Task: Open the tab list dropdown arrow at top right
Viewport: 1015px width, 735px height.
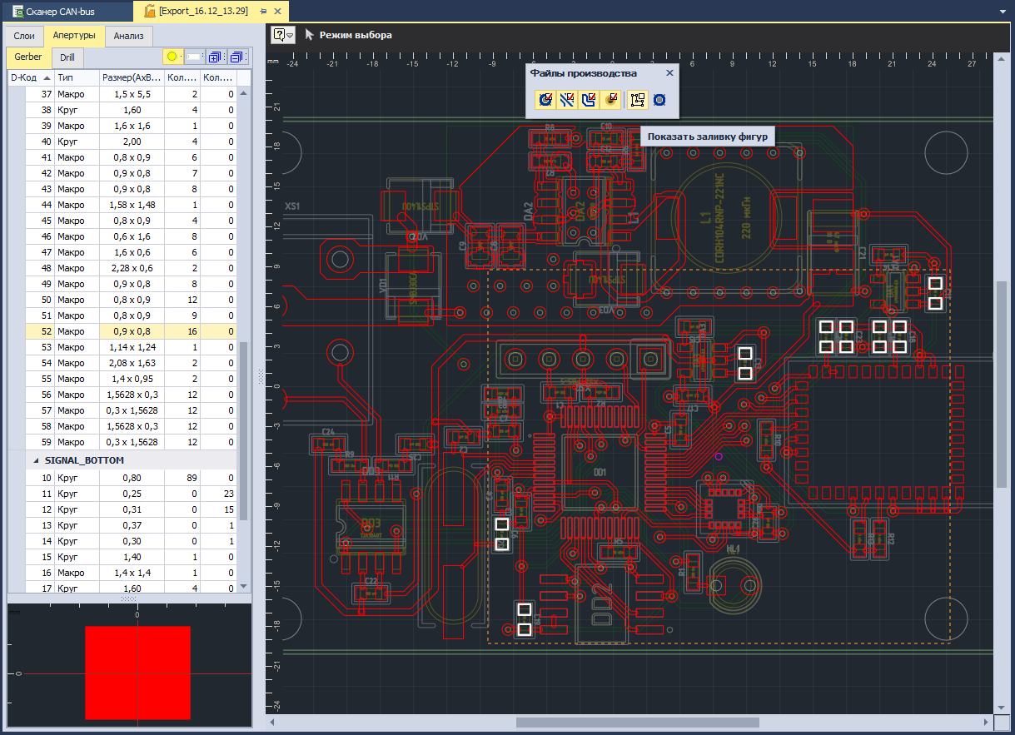Action: 1003,11
